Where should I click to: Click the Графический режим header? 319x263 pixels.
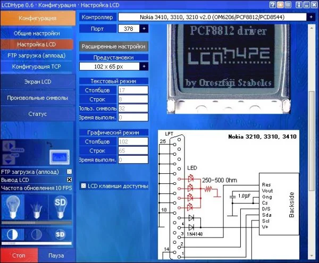coord(114,132)
